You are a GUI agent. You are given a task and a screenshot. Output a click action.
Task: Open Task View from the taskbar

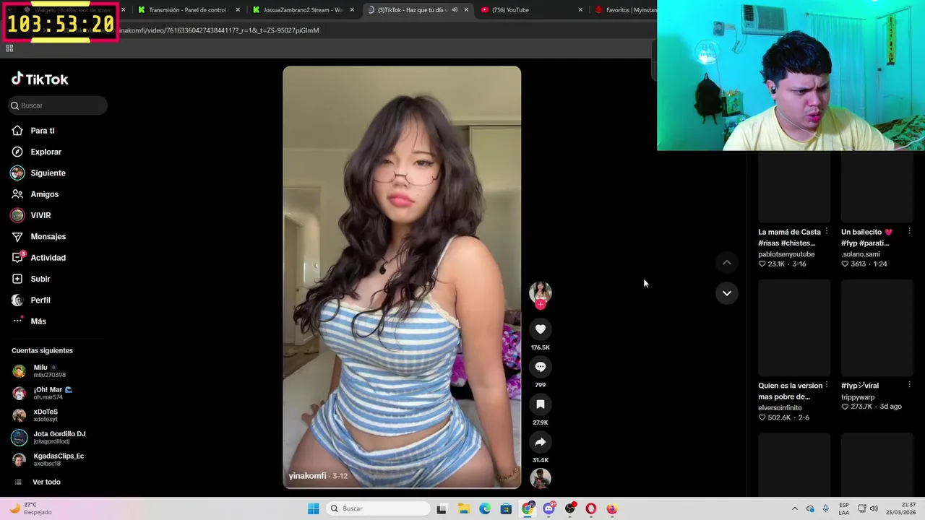click(442, 508)
